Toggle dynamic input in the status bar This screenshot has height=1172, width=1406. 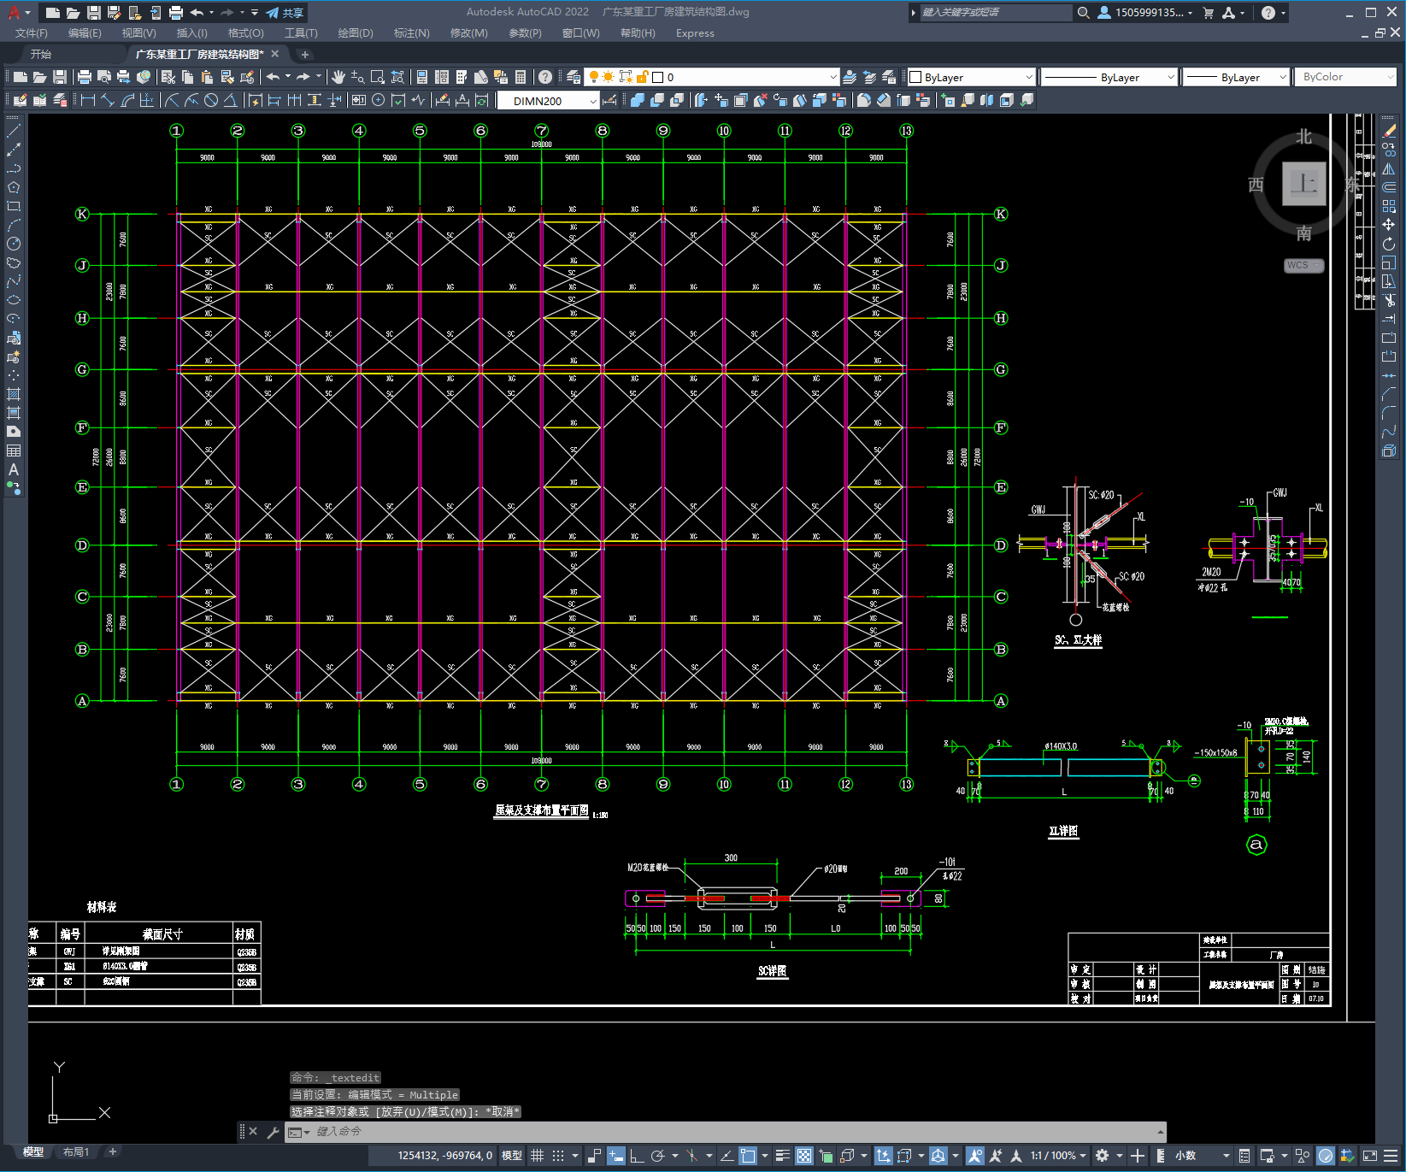point(616,1156)
